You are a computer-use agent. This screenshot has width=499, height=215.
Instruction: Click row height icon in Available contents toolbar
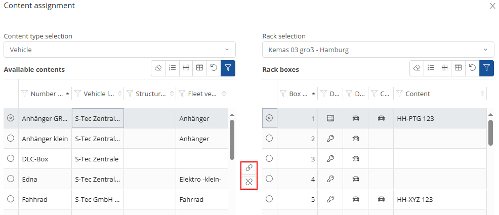(x=186, y=68)
